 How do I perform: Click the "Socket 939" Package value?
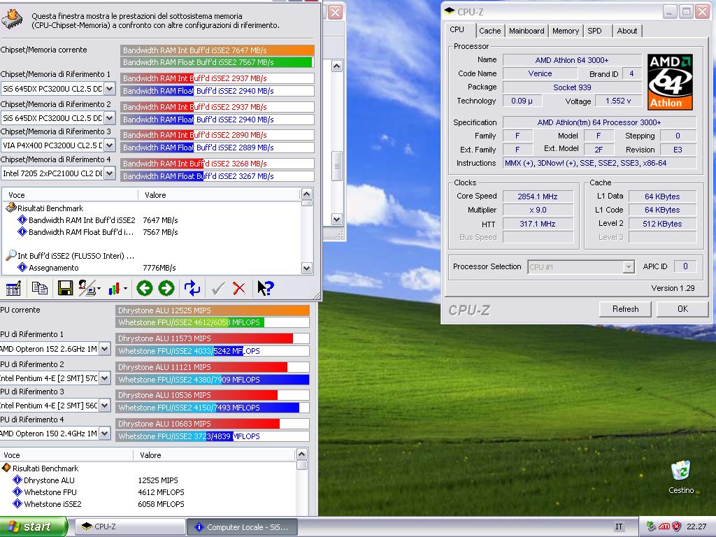click(572, 87)
